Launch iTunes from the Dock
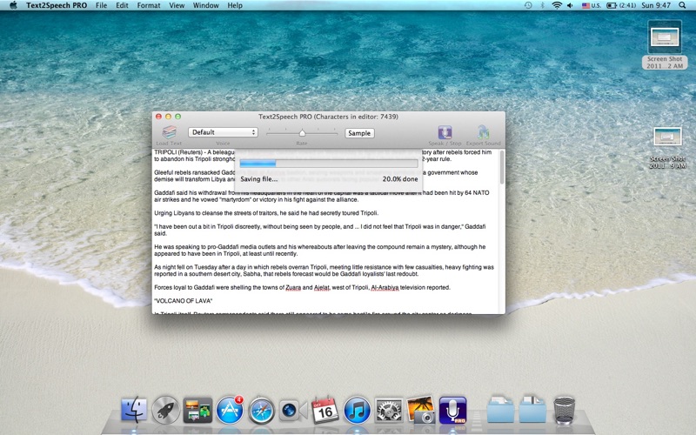696x435 pixels. pyautogui.click(x=357, y=410)
